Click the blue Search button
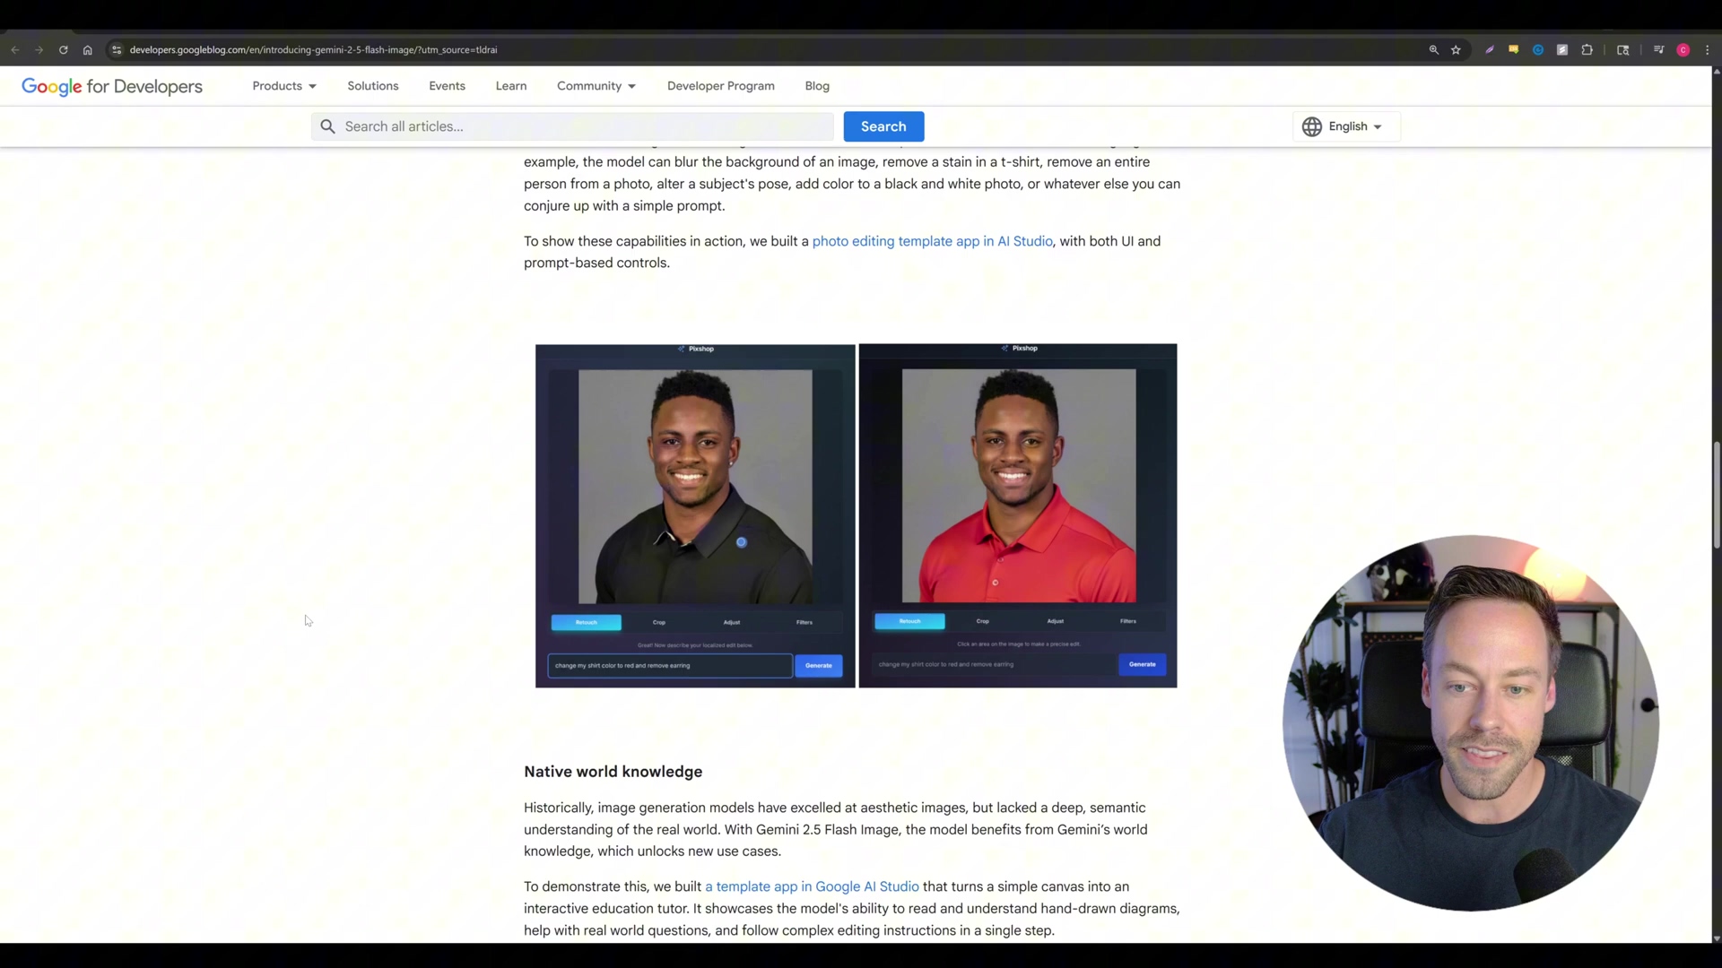 [x=883, y=126]
